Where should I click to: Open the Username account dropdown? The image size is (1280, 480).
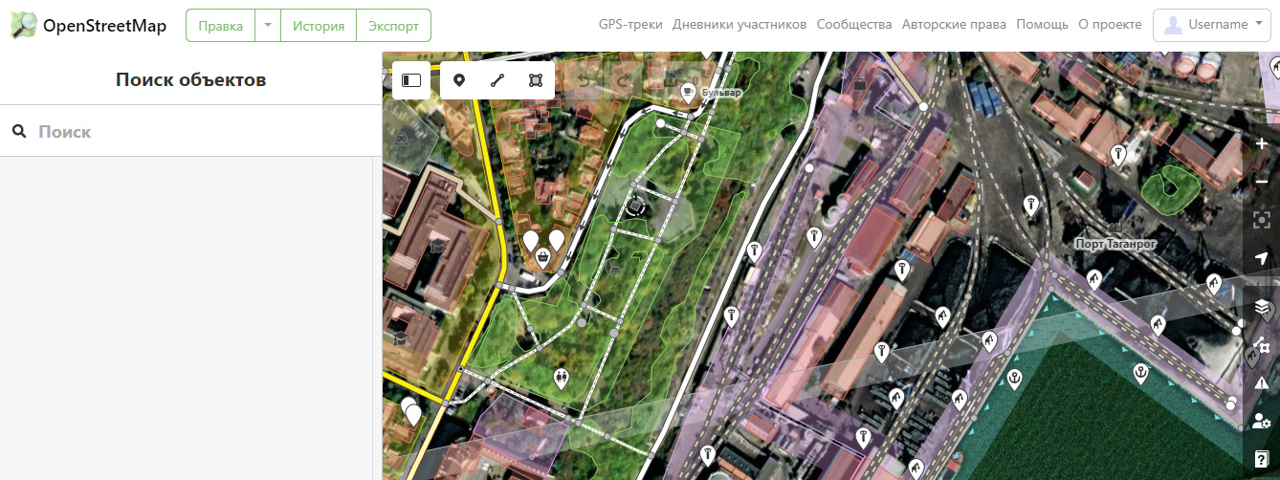(x=1212, y=25)
